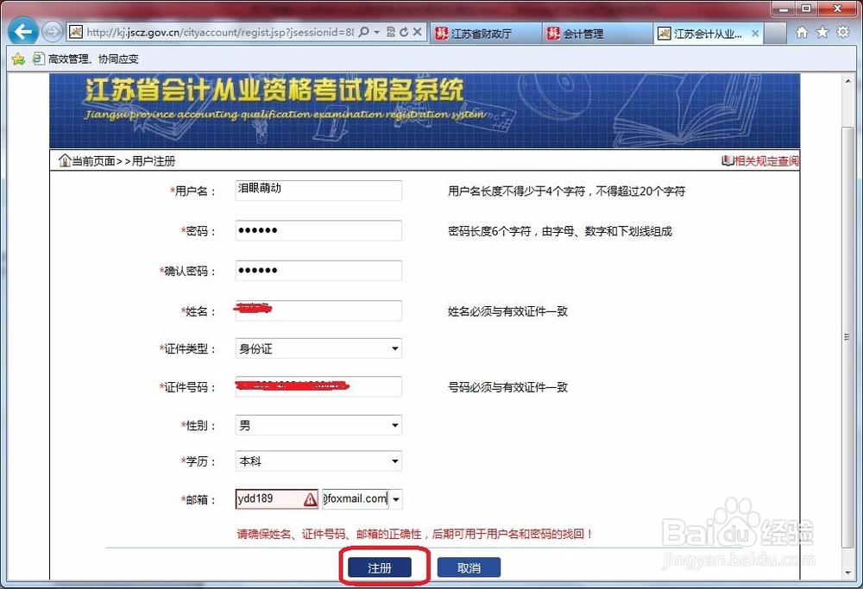Open favorites with the star icon
This screenshot has width=863, height=589.
[x=822, y=33]
